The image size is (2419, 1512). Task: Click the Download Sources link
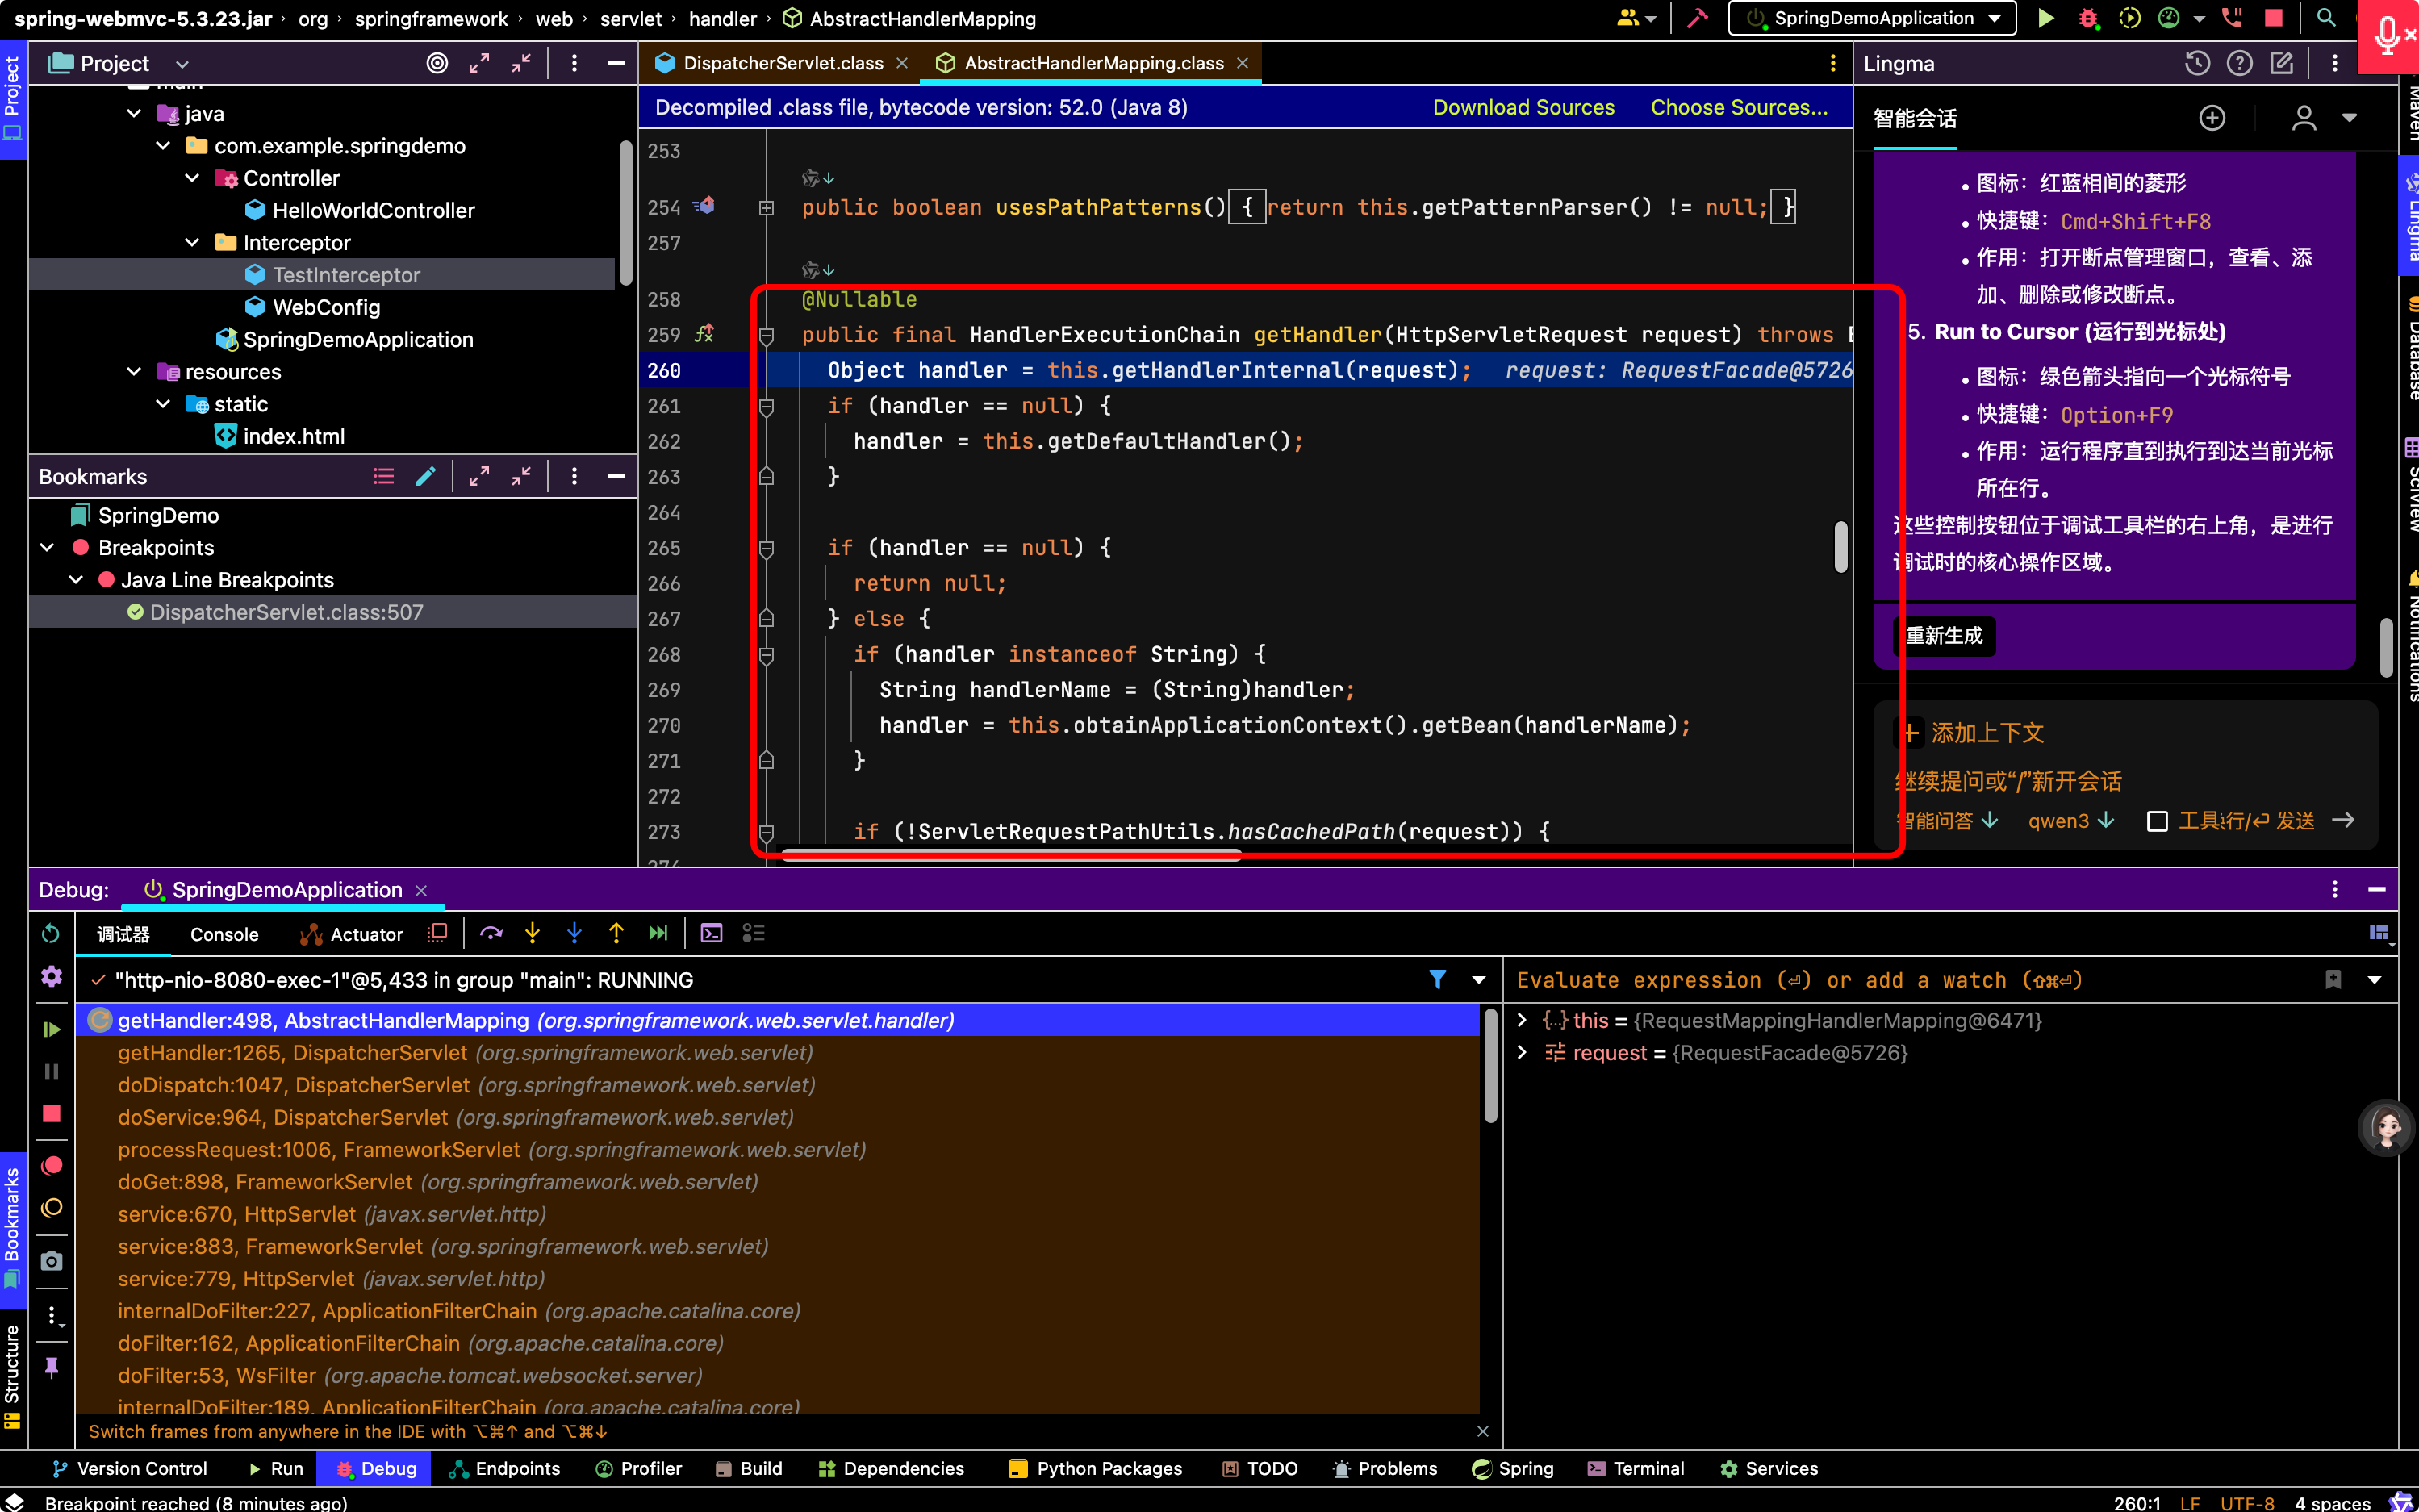pyautogui.click(x=1522, y=107)
